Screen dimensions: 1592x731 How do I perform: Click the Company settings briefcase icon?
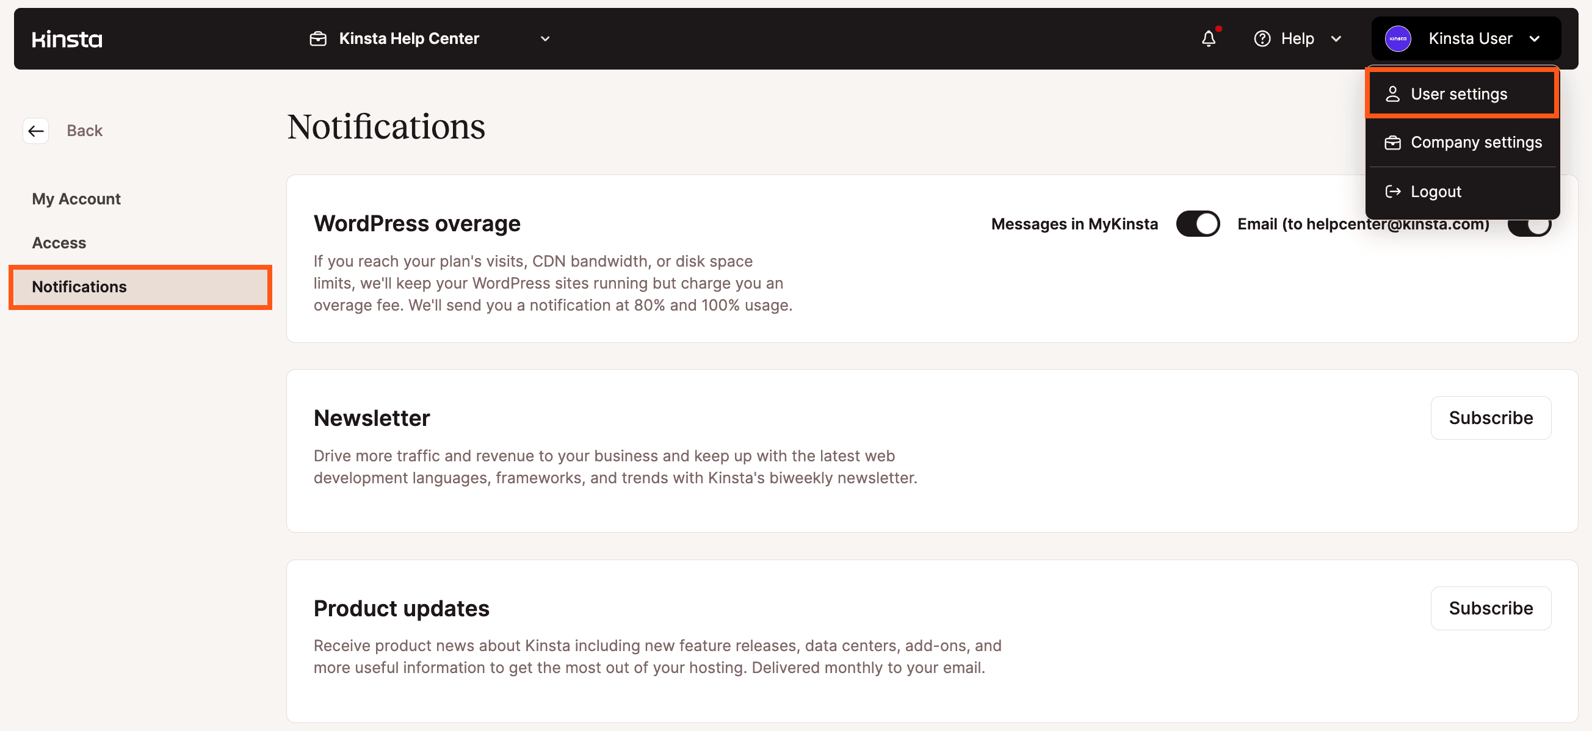[x=1392, y=143]
